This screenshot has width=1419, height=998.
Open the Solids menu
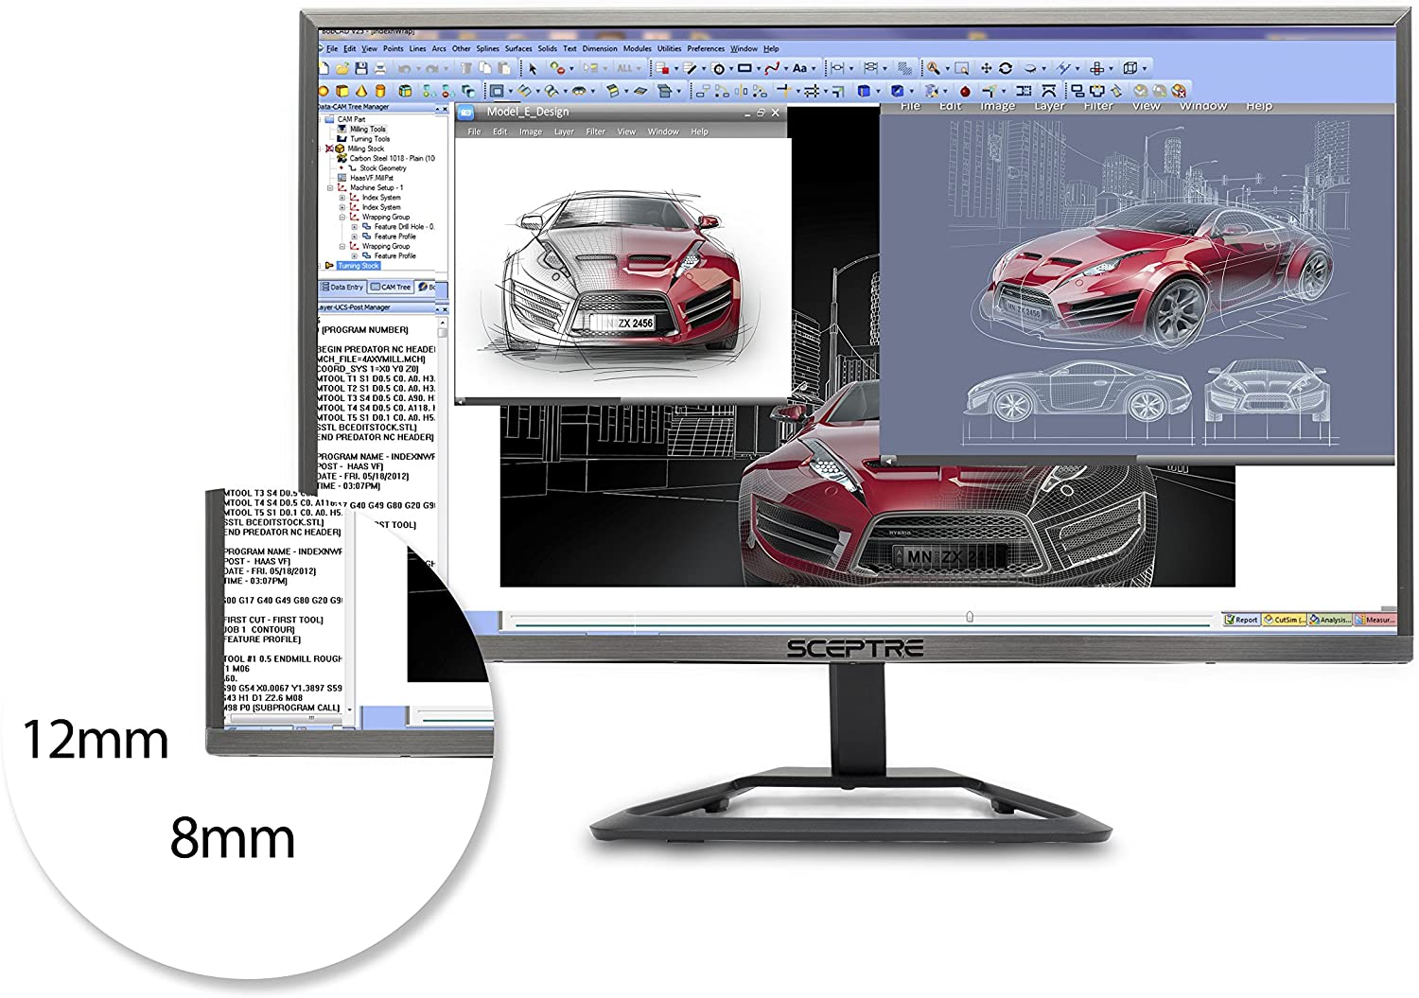(549, 47)
